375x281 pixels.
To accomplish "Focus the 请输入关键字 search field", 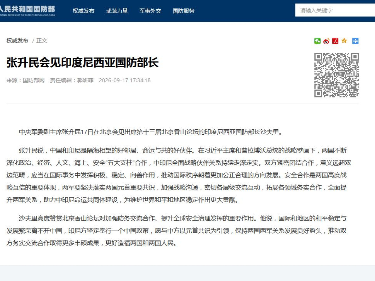I will pyautogui.click(x=335, y=11).
